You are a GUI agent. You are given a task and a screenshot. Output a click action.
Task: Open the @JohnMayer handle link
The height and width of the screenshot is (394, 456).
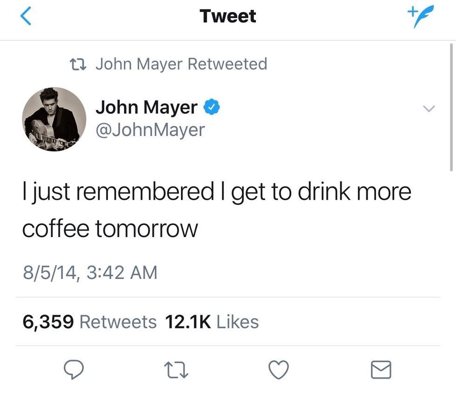pos(150,130)
